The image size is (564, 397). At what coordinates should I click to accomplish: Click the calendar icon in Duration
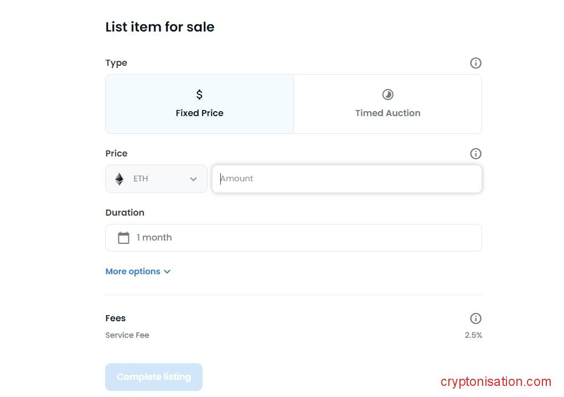[x=123, y=238]
